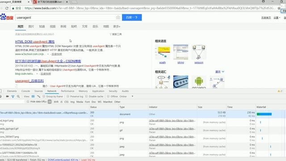Image resolution: width=286 pixels, height=161 pixels.
Task: Tick the Offline checkbox
Action: 108,96
